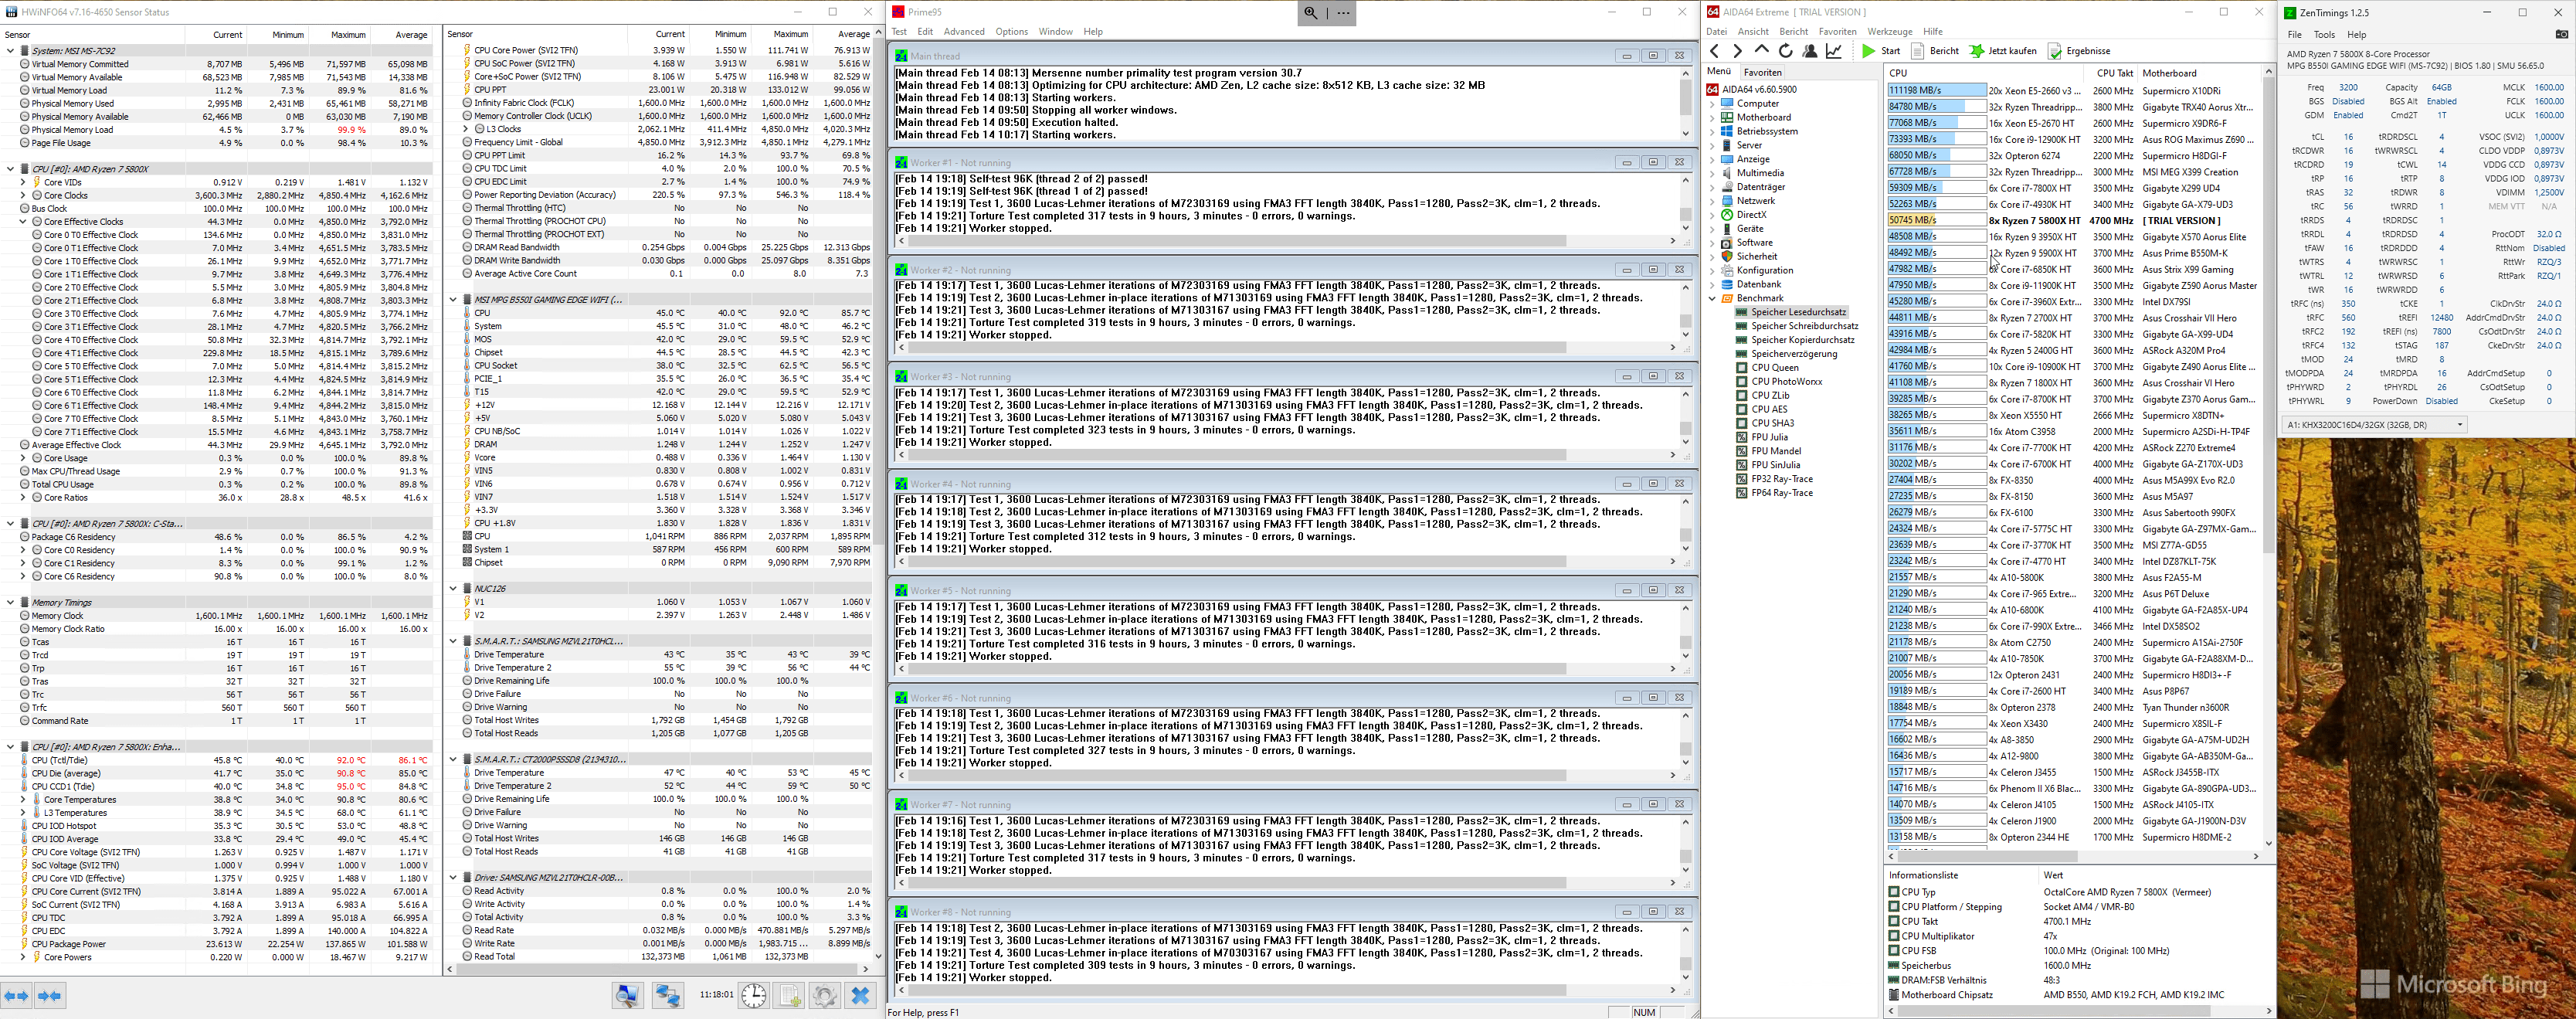Collapse HWiNFO Memory Timings group
Viewport: 2576px width, 1019px height.
coord(10,603)
